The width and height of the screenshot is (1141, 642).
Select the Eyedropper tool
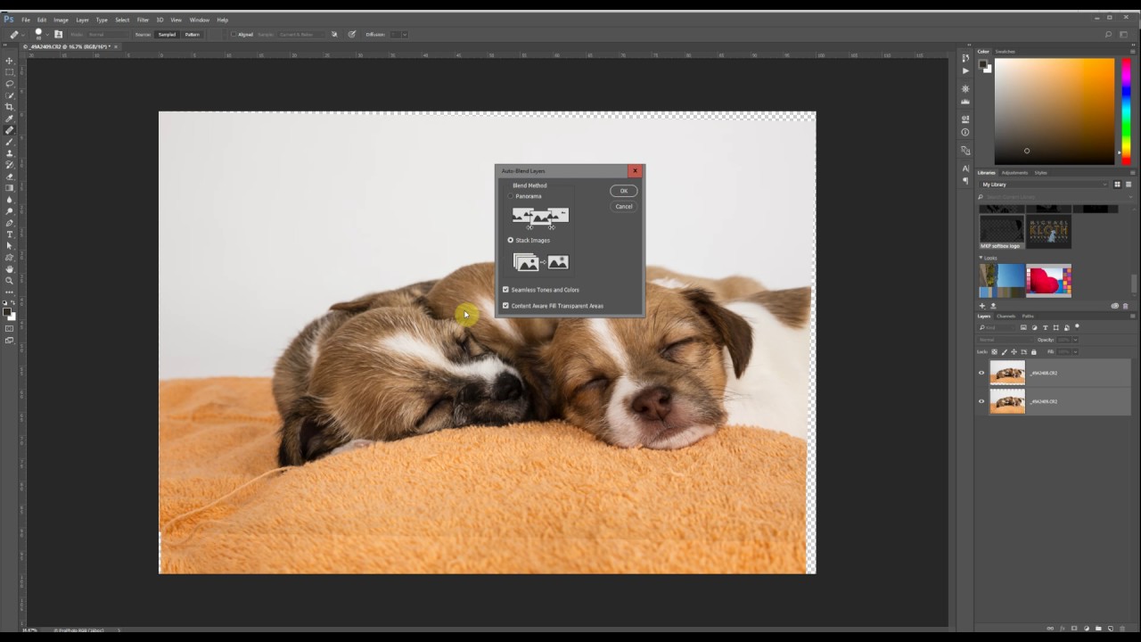(10, 117)
